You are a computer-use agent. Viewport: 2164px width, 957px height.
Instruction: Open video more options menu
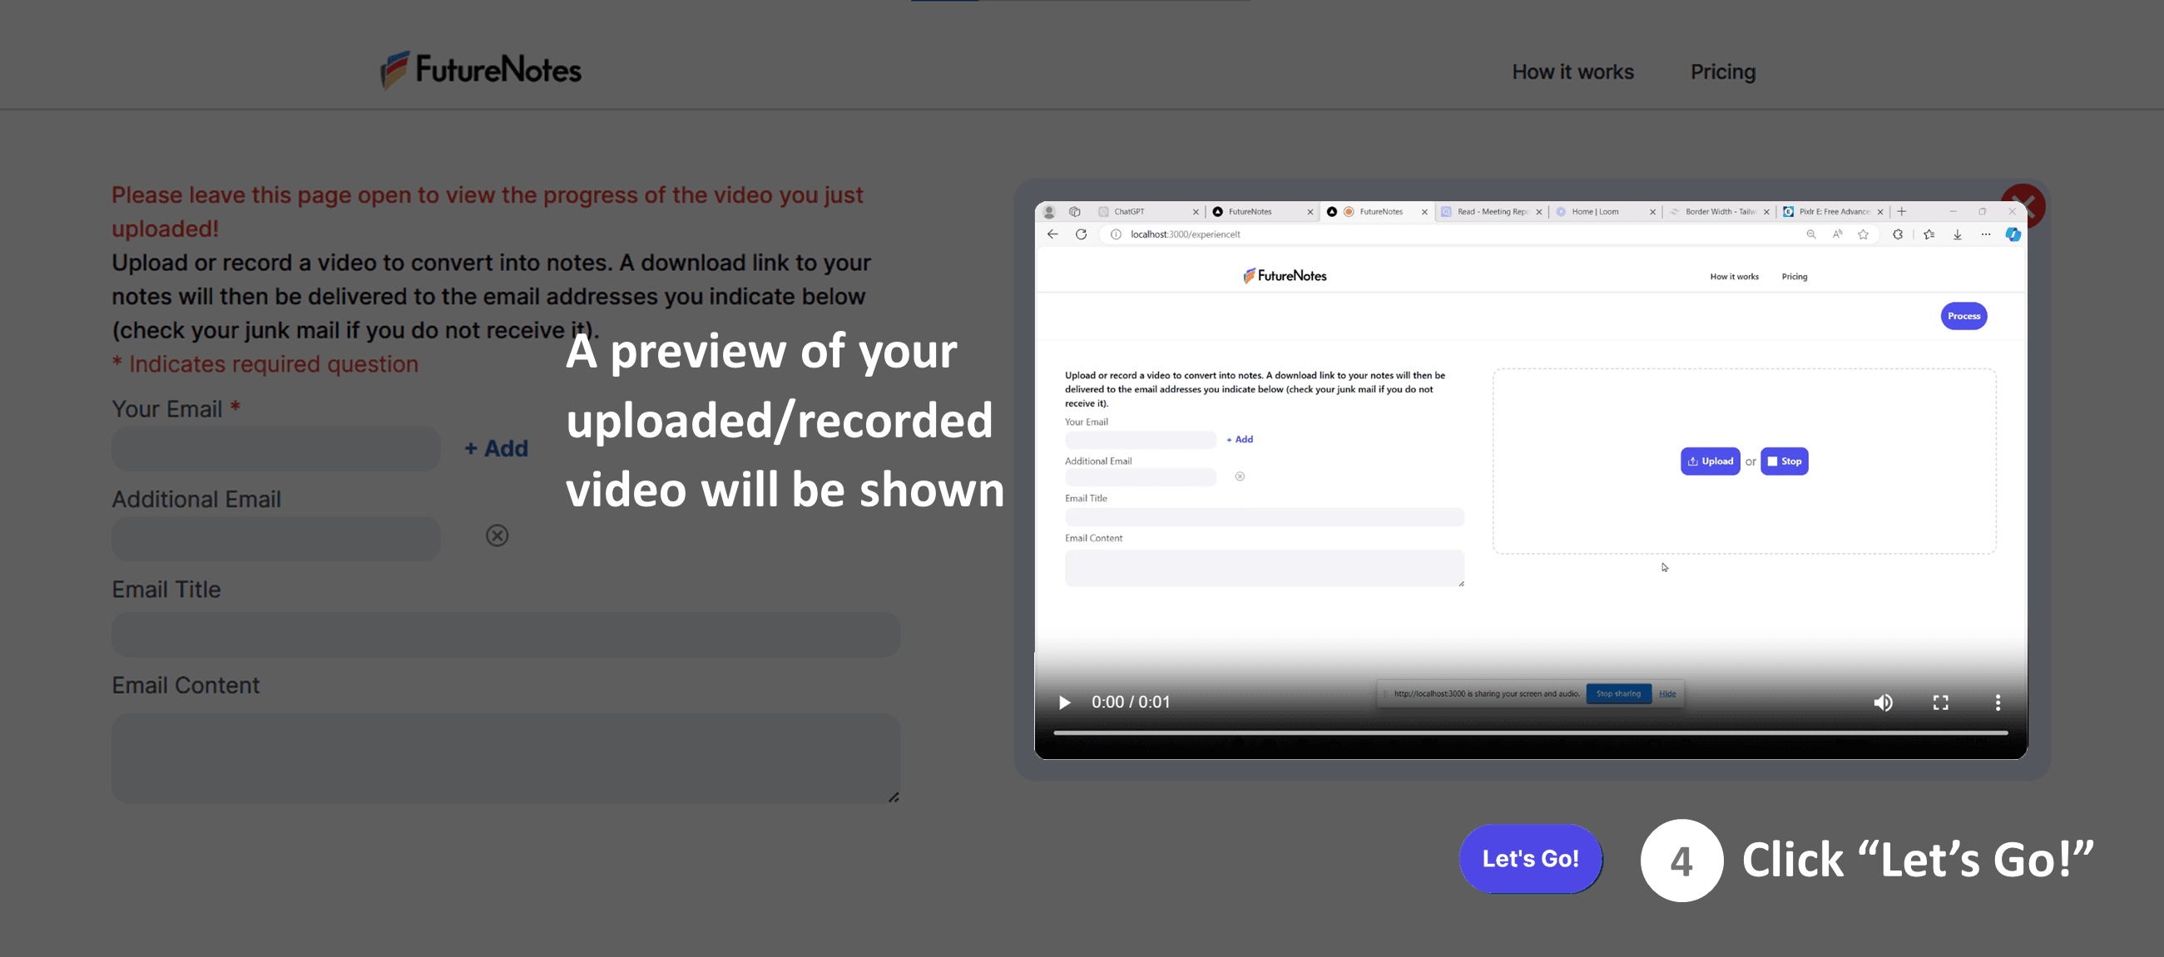coord(1998,702)
